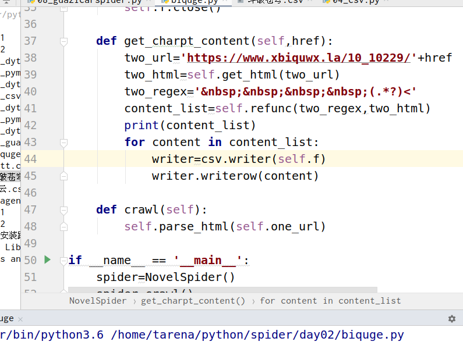This screenshot has width=463, height=345.
Task: Click the script path in run output
Action: tap(256, 335)
